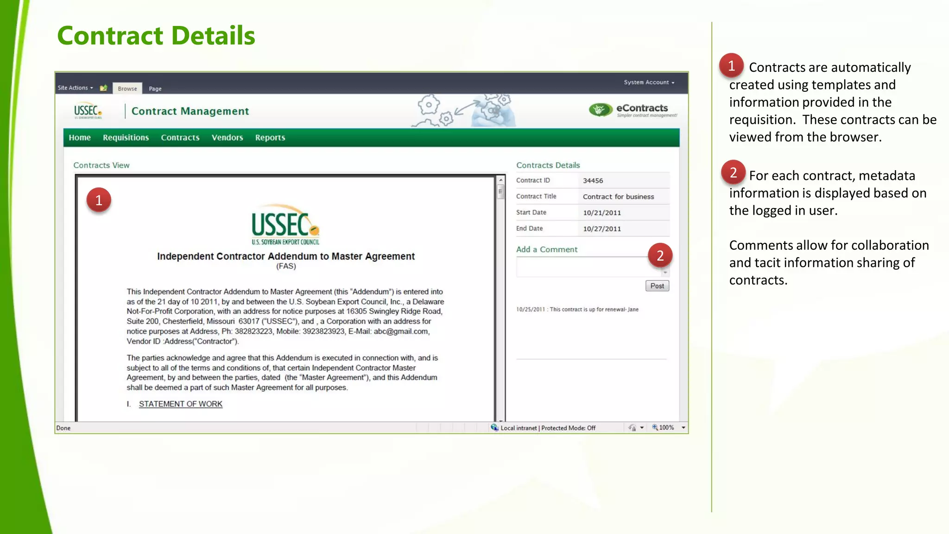Click the document viewer scroll-up arrow
The width and height of the screenshot is (949, 534).
[501, 180]
